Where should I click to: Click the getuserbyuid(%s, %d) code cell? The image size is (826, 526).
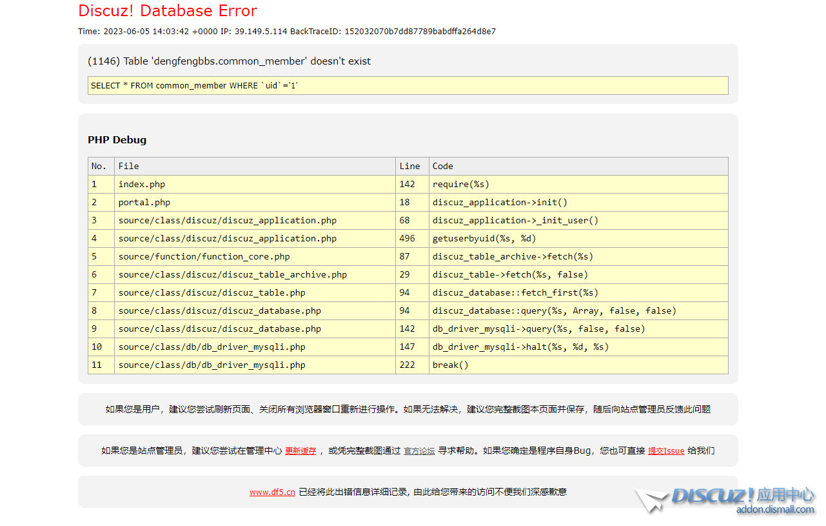[484, 238]
